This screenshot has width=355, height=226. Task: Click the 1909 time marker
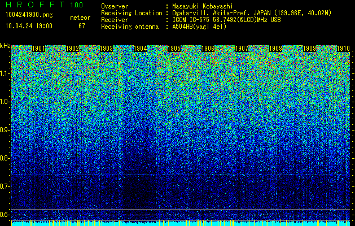309,49
